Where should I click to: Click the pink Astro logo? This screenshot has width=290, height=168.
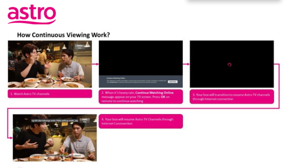[31, 14]
